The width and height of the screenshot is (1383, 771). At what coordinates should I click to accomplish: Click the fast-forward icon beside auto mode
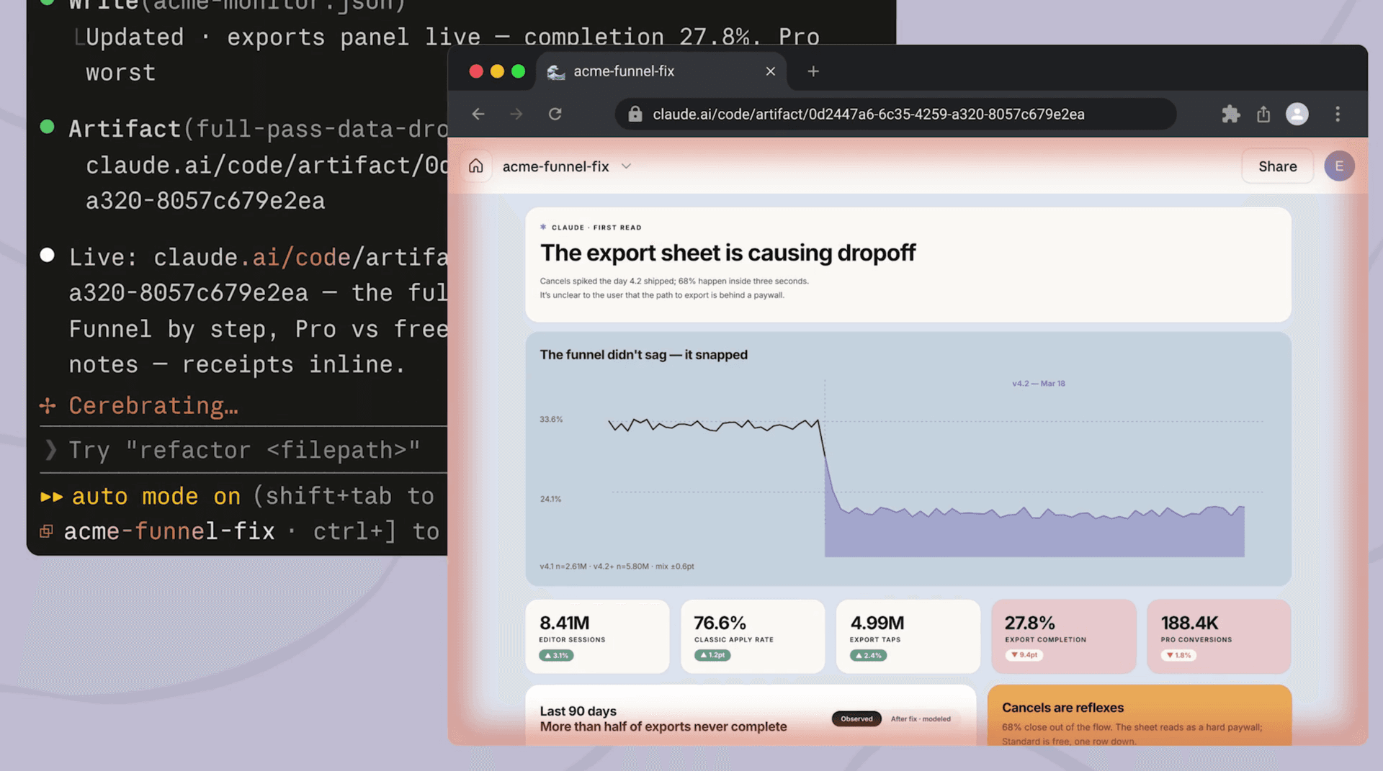pyautogui.click(x=52, y=497)
